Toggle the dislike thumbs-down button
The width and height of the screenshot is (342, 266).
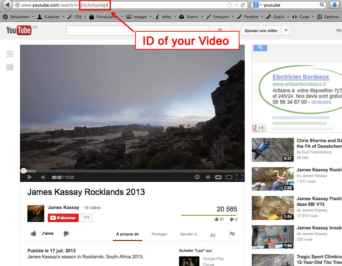(x=66, y=233)
